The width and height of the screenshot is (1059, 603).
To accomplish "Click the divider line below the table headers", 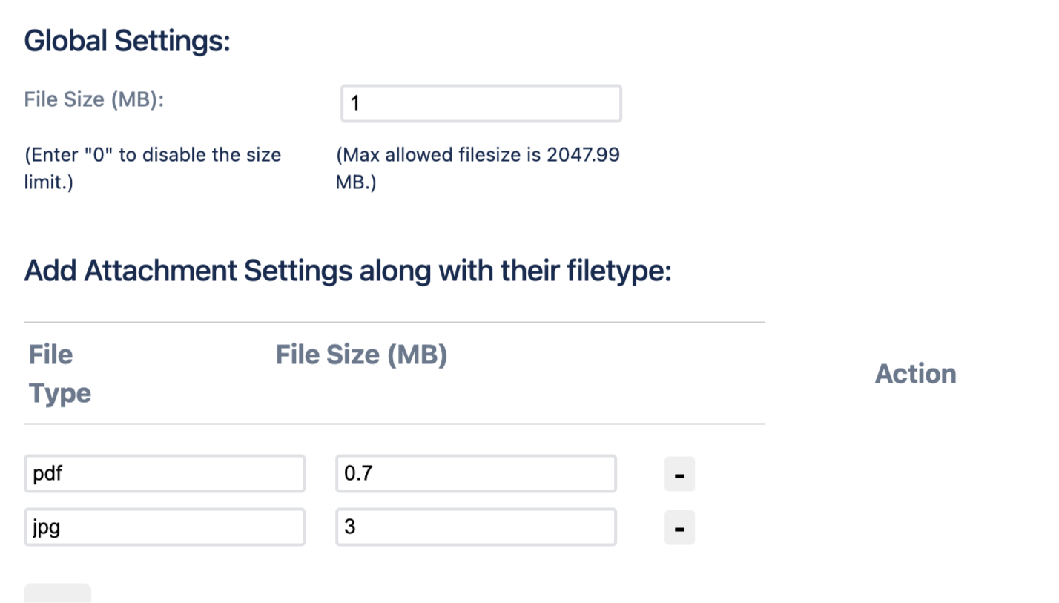I will pyautogui.click(x=394, y=424).
